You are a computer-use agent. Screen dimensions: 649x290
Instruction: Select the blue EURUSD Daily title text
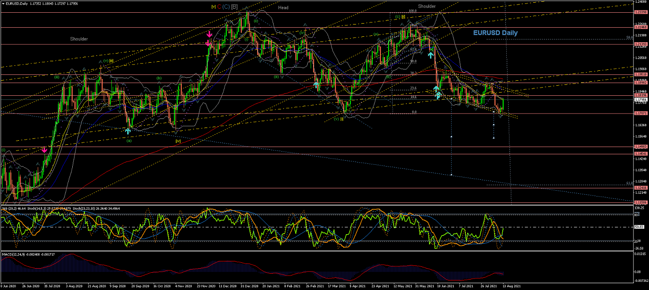(x=495, y=33)
